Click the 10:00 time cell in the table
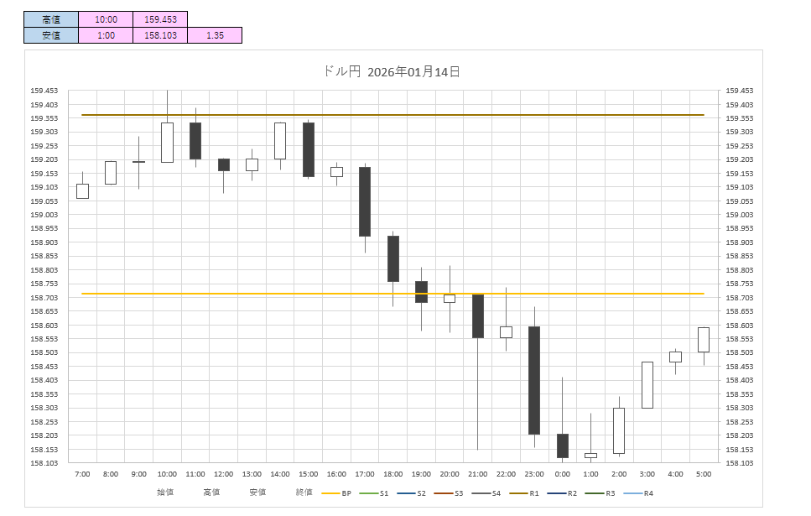Viewport: 811px width, 516px height. click(106, 19)
